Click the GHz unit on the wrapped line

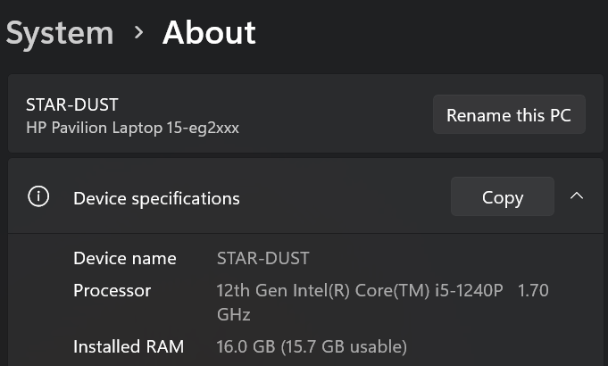(x=233, y=314)
